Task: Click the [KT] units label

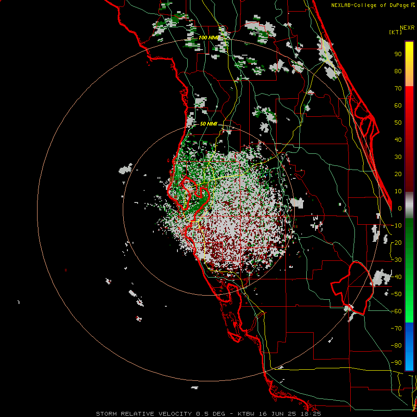Action: coord(396,32)
